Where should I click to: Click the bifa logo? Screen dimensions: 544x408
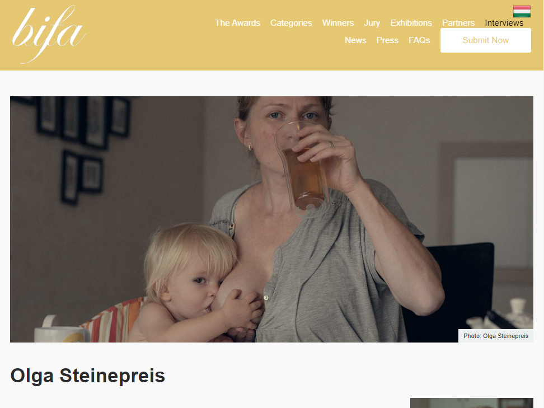[49, 34]
